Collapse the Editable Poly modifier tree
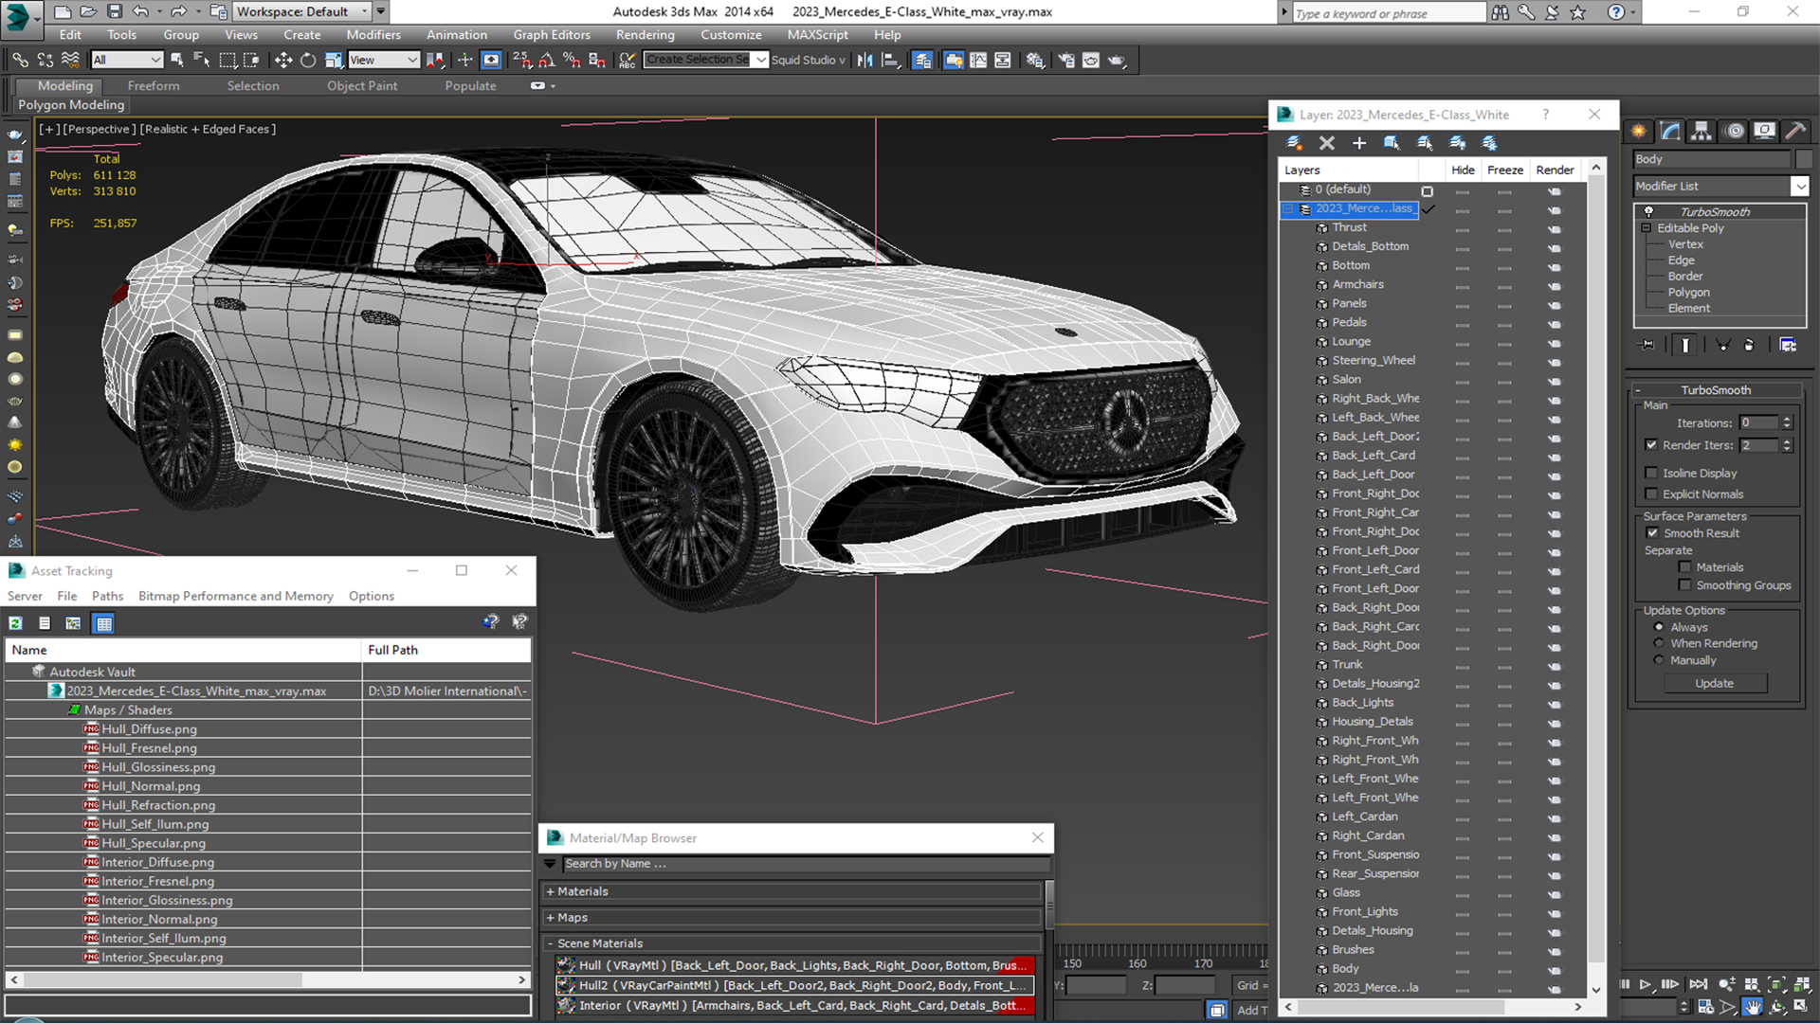 point(1647,228)
